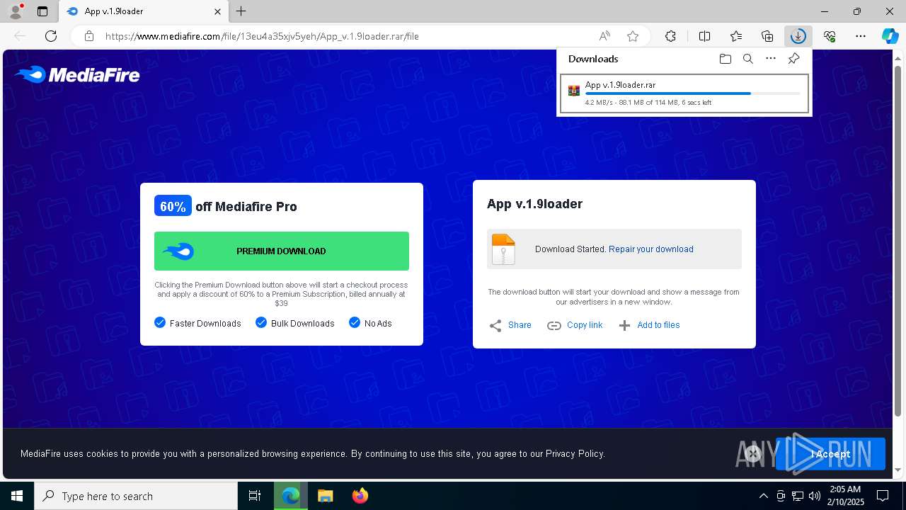Click the address bar URL
The image size is (906, 510).
pyautogui.click(x=262, y=36)
